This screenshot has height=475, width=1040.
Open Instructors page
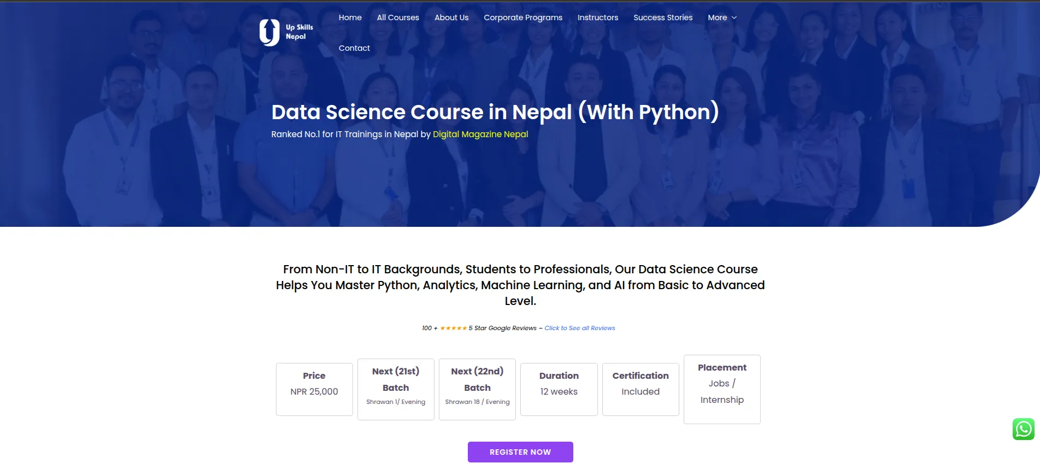click(598, 17)
